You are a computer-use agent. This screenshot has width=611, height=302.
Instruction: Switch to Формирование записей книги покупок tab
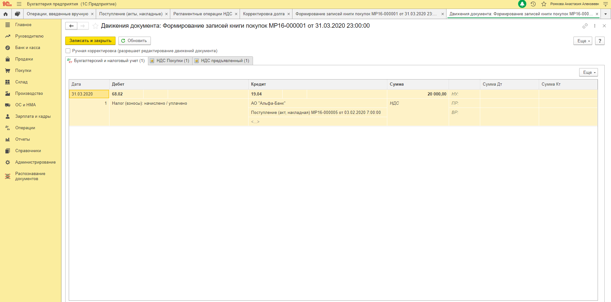pyautogui.click(x=366, y=14)
